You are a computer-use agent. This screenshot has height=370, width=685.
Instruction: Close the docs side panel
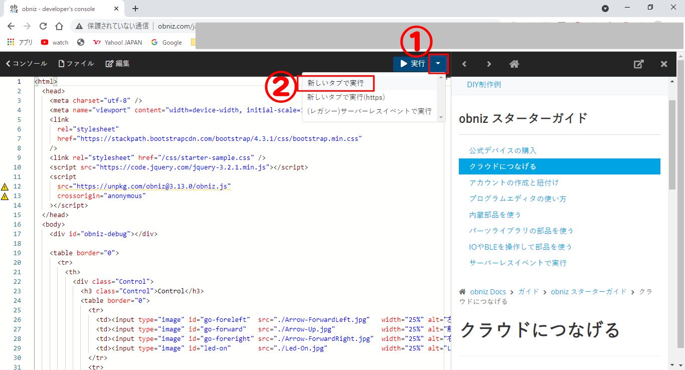click(664, 64)
